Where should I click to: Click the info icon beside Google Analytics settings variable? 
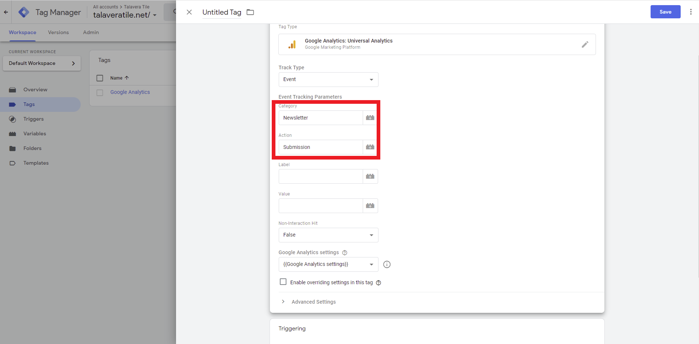387,264
